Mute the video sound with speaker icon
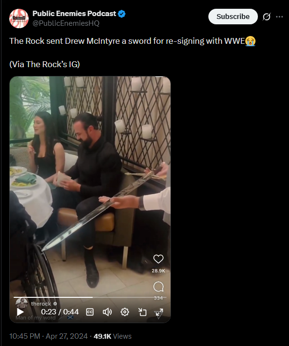 107,312
